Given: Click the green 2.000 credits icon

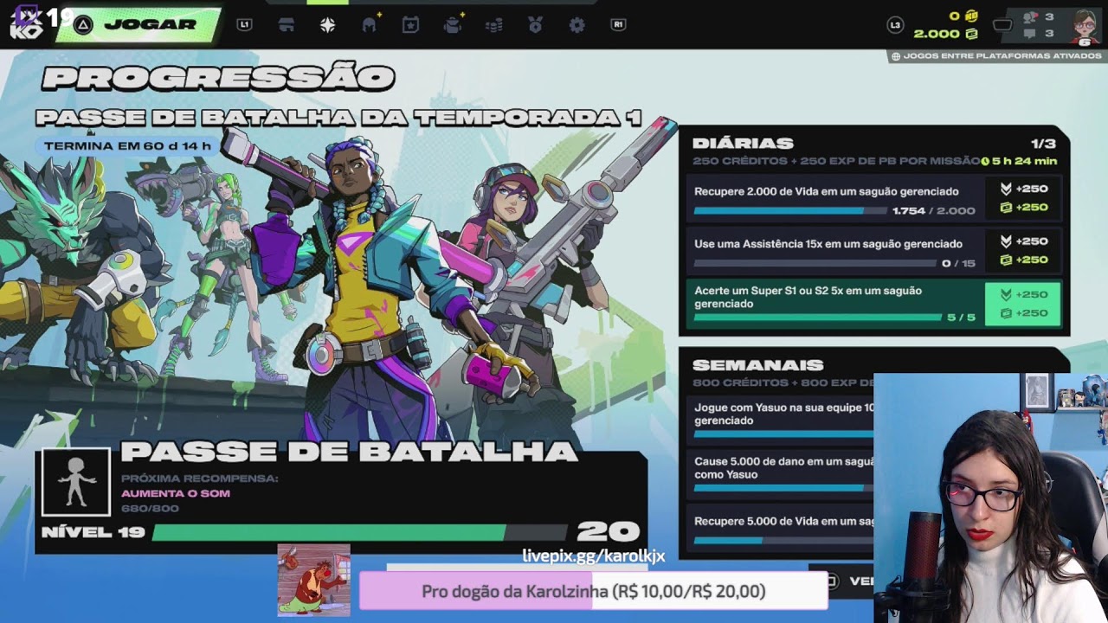Looking at the screenshot, I should point(971,34).
